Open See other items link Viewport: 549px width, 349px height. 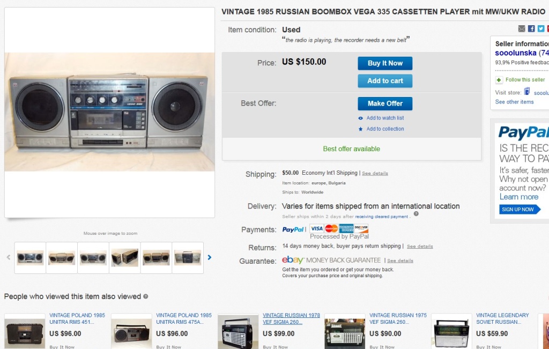514,102
